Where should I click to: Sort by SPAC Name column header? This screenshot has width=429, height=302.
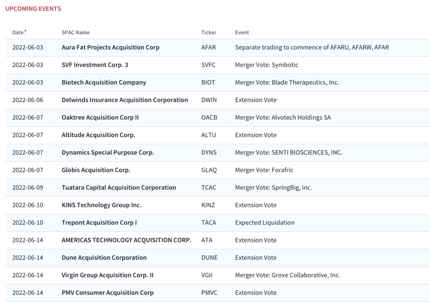[x=75, y=32]
